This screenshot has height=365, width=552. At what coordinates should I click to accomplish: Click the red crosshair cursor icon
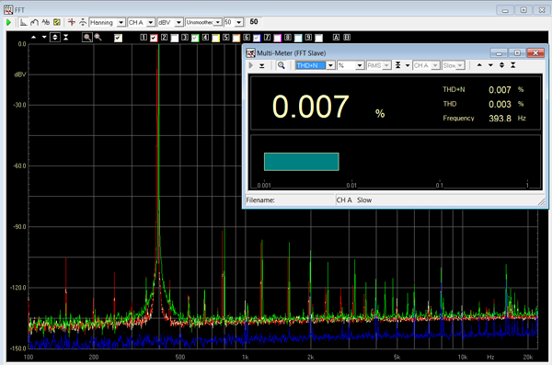[x=72, y=23]
